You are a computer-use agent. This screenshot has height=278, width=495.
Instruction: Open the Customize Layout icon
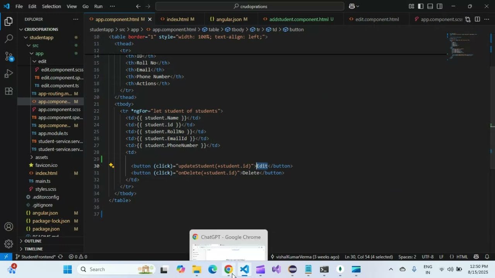(411, 6)
